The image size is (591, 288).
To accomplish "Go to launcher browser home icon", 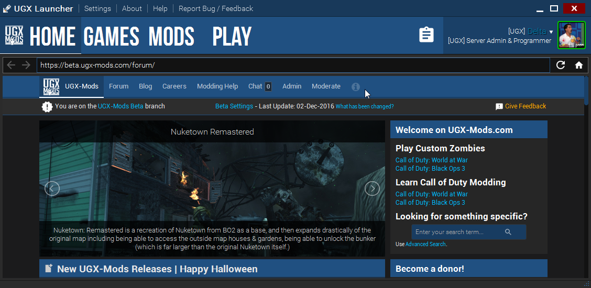I will [x=579, y=65].
